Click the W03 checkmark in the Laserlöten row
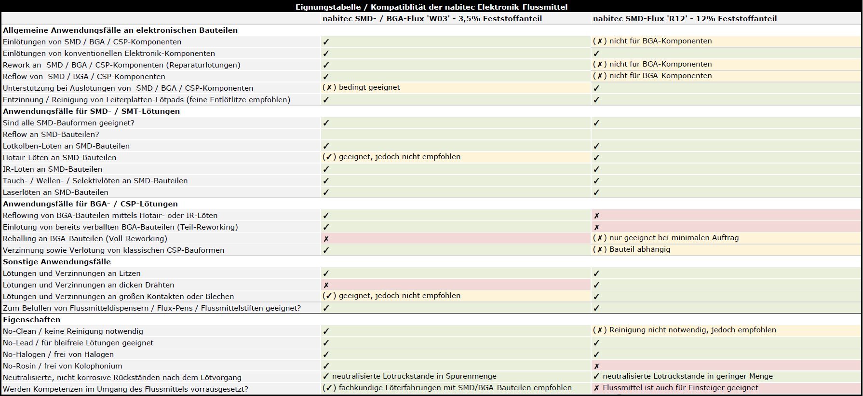 click(x=326, y=192)
